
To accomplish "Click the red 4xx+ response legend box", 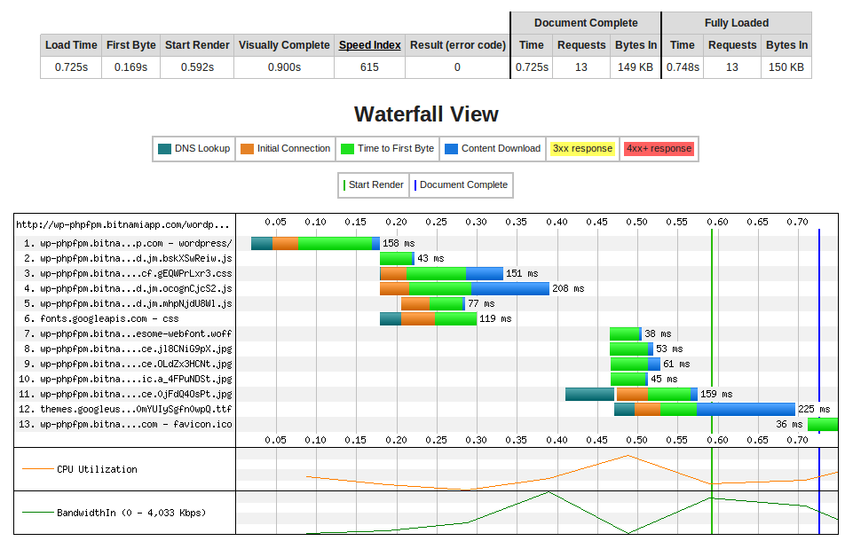I will [659, 148].
